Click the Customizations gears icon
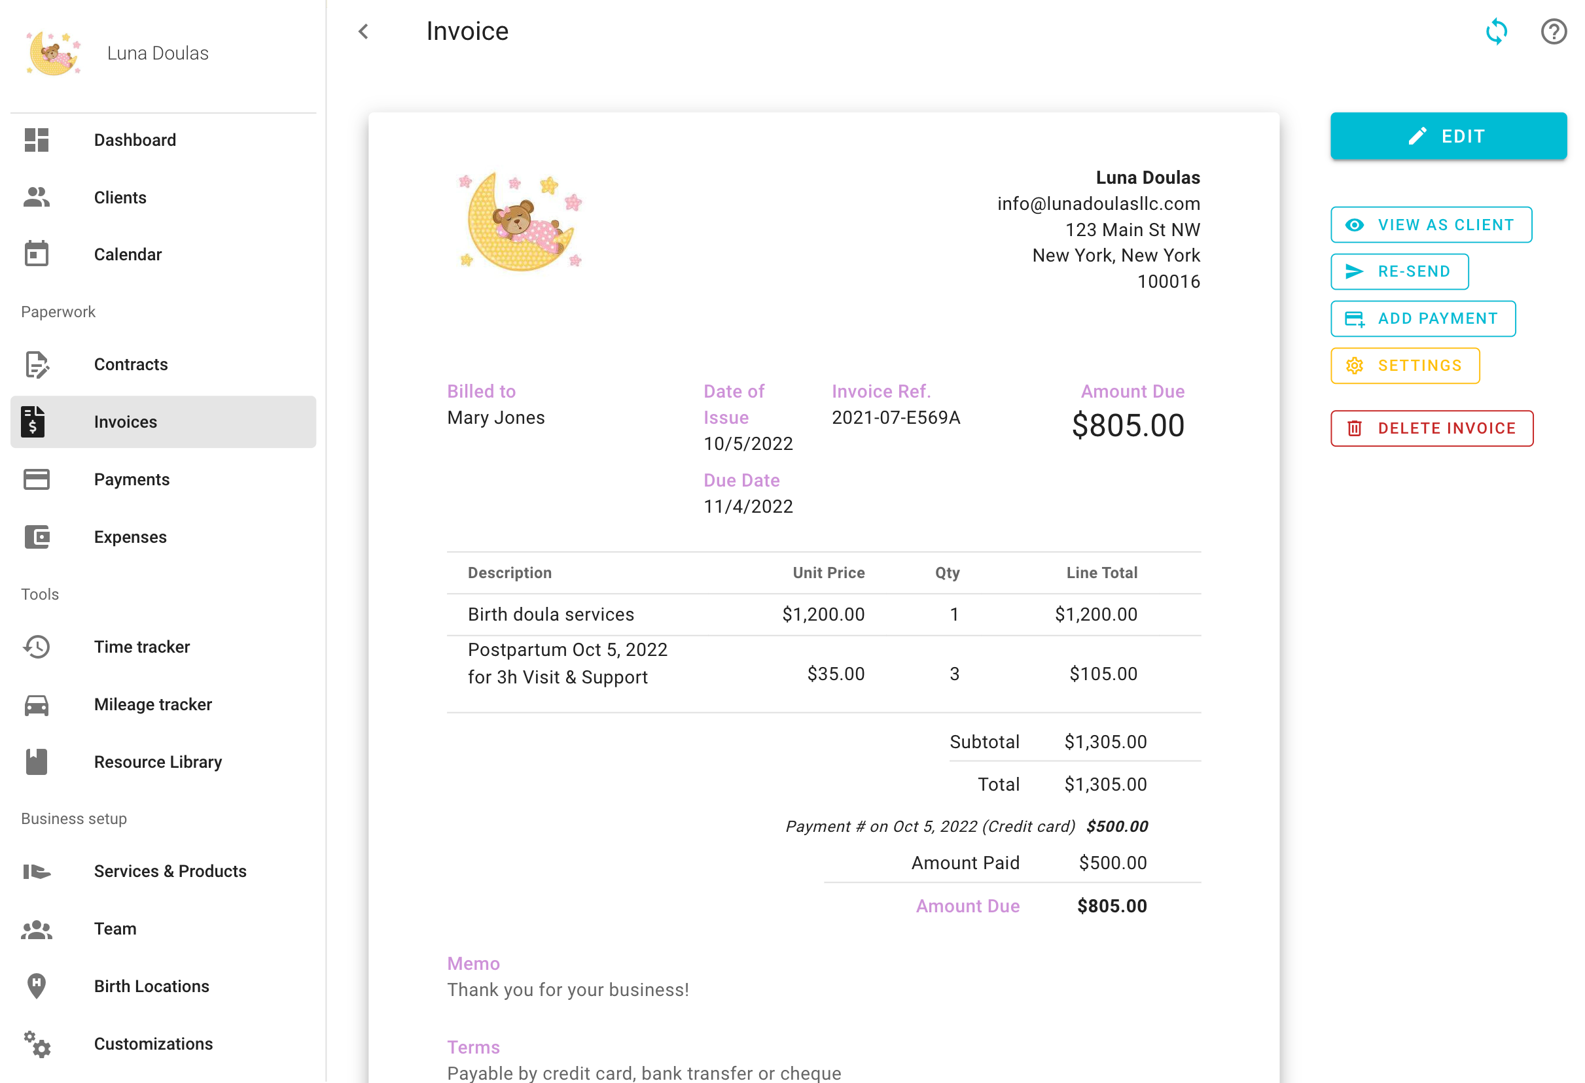The width and height of the screenshot is (1585, 1083). pyautogui.click(x=37, y=1044)
